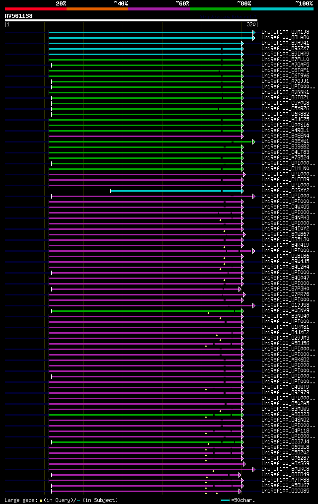Select hit label UniRef100_A0CNV9

(x=285, y=311)
